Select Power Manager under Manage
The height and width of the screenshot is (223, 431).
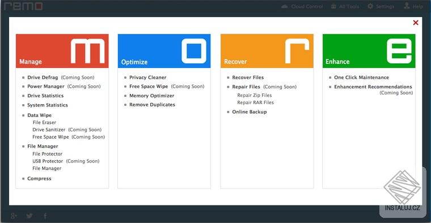coord(45,87)
